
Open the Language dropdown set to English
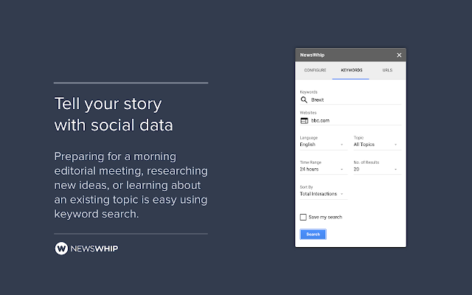322,145
